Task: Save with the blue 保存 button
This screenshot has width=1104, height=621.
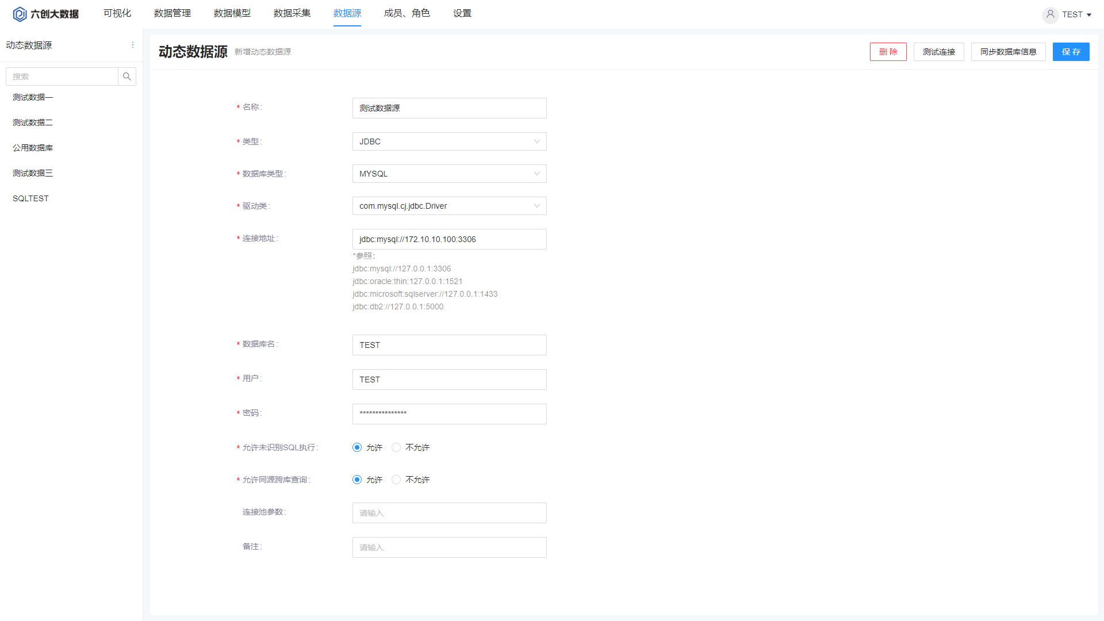Action: coord(1071,52)
